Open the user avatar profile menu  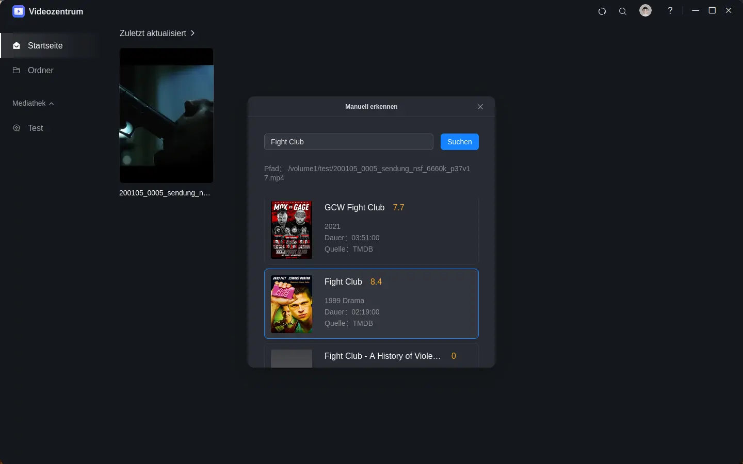point(645,11)
